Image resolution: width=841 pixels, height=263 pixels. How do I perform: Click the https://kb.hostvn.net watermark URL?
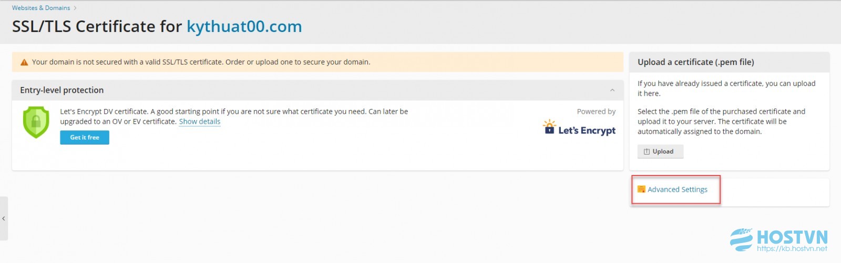[792, 248]
